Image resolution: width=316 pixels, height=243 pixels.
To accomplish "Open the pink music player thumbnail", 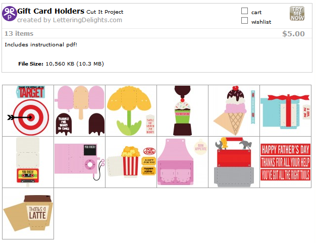I will coord(80,162).
